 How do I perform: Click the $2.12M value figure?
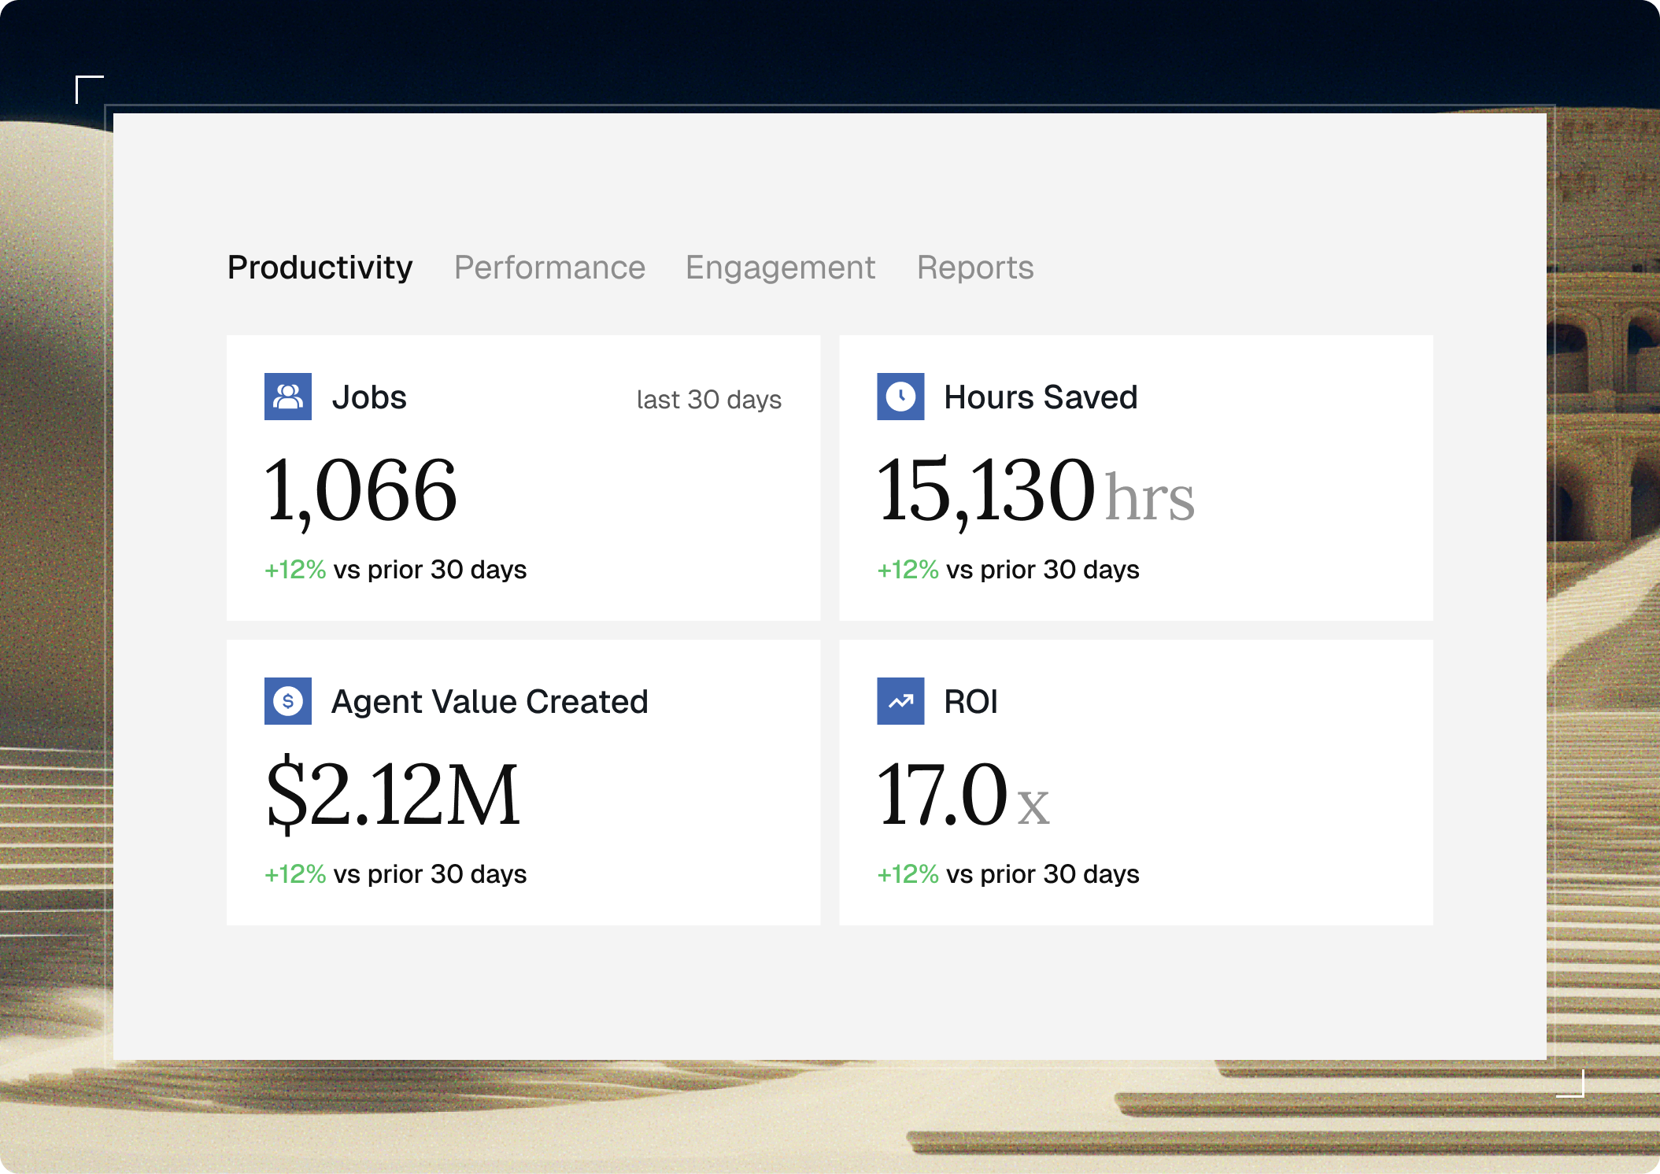click(393, 795)
